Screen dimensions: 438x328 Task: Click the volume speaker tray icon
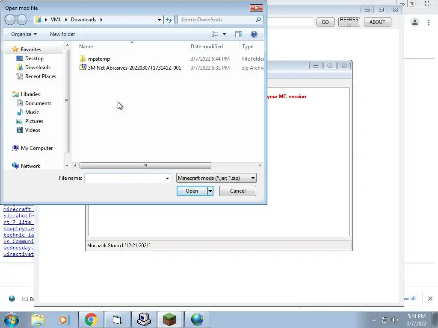(x=395, y=320)
